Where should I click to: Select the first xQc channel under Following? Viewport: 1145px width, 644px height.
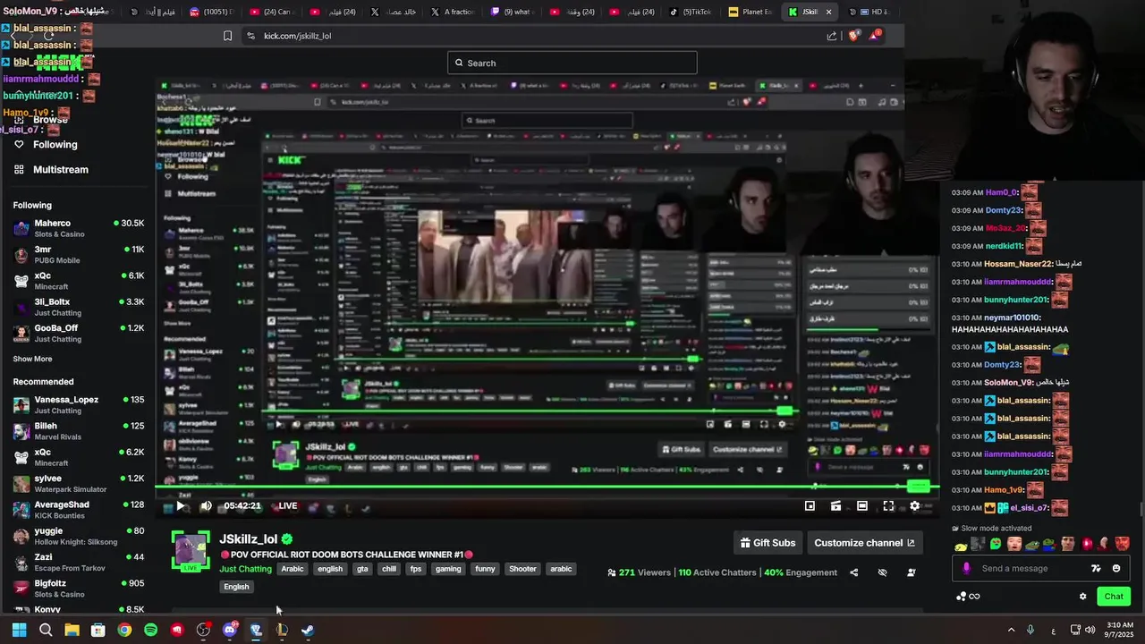[x=78, y=281]
